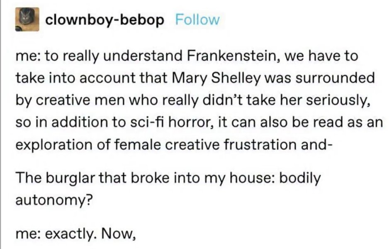
Task: Click the word Frankenstein in the post
Action: click(x=233, y=56)
